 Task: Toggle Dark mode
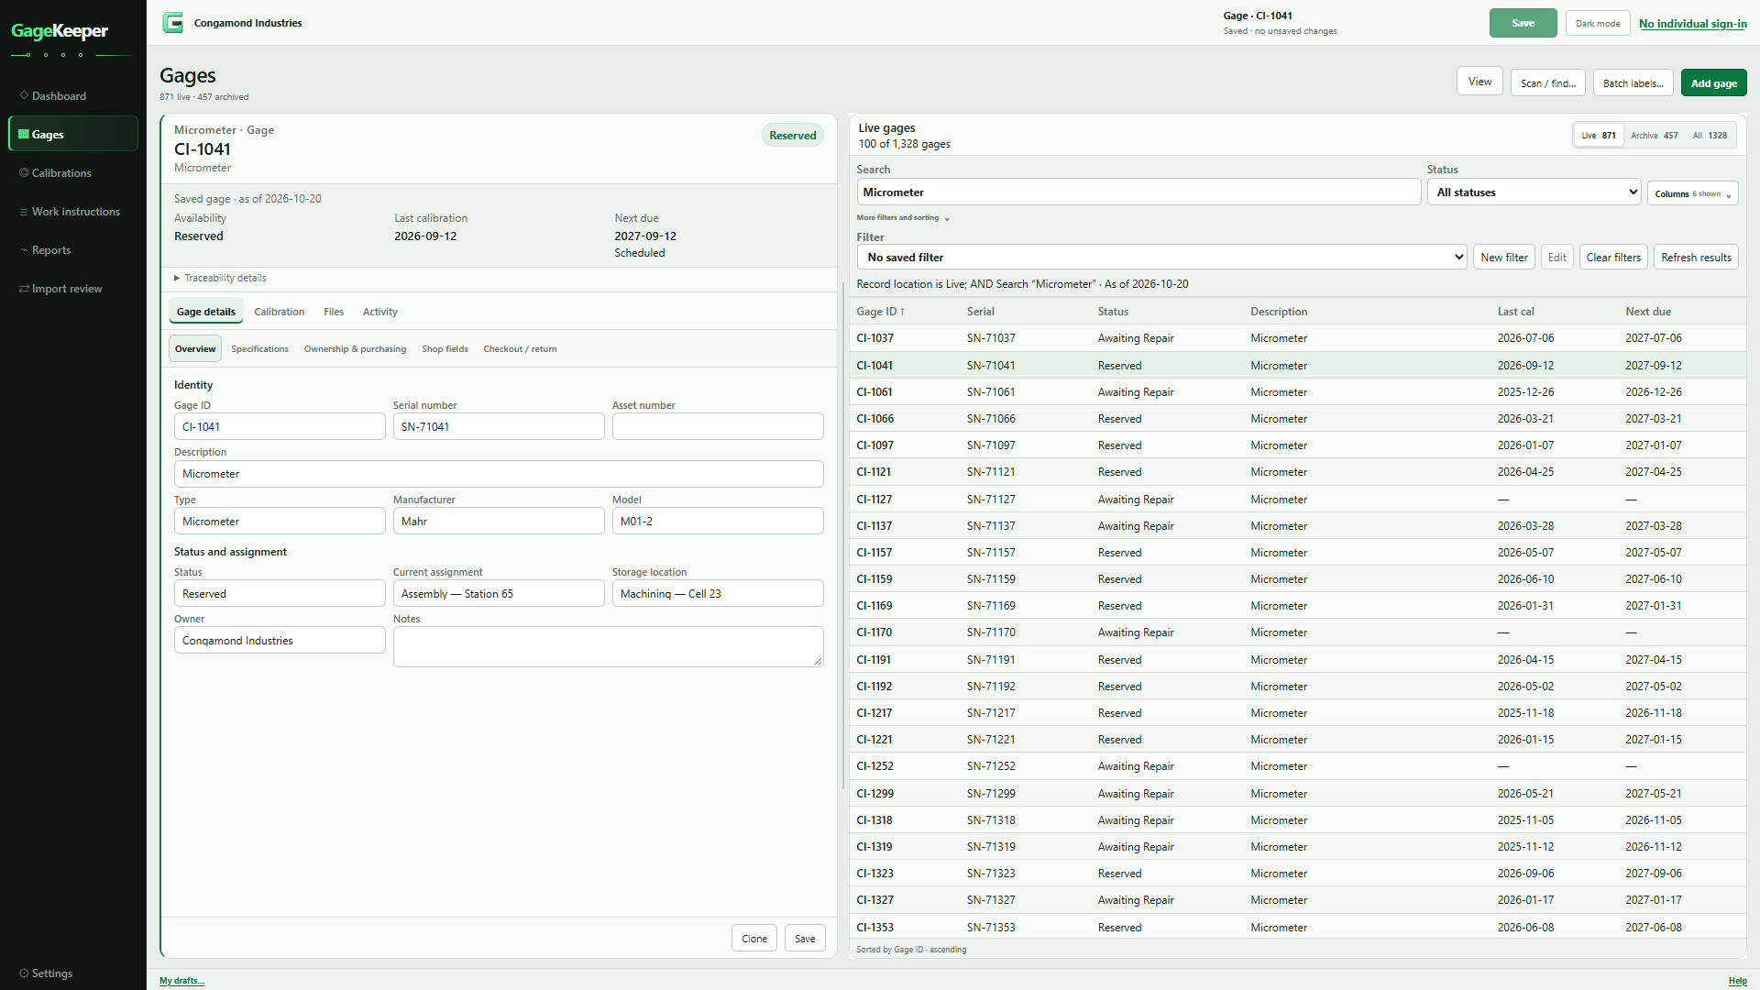coord(1598,23)
